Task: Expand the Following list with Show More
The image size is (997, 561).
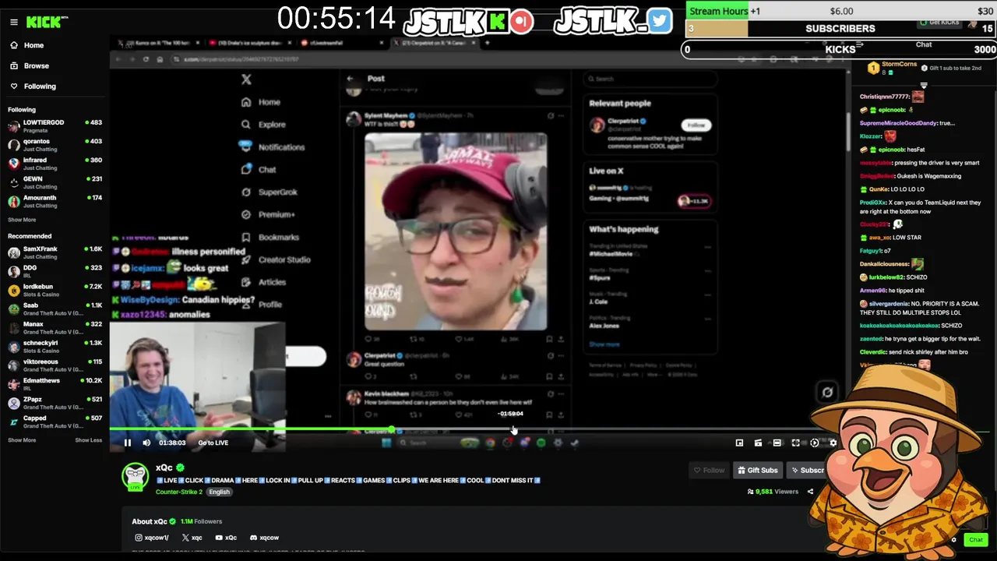Action: pyautogui.click(x=22, y=220)
